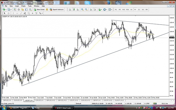Select the W1 timeframe
Image resolution: width=176 pixels, height=110 pixels.
(x=143, y=10)
